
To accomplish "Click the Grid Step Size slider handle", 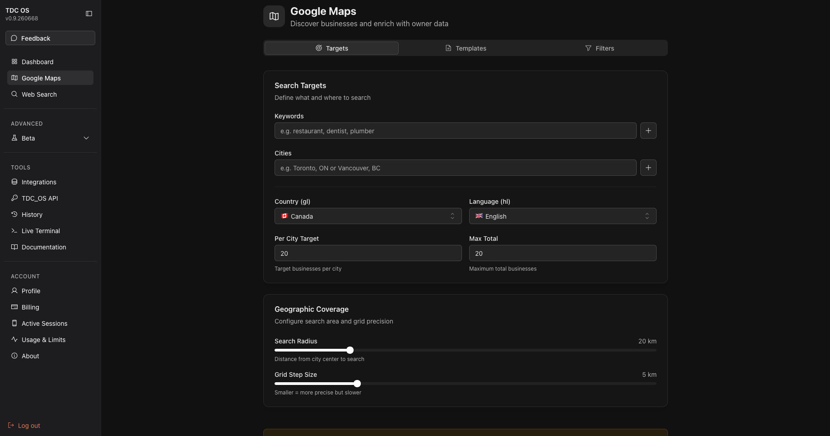I will click(x=357, y=384).
